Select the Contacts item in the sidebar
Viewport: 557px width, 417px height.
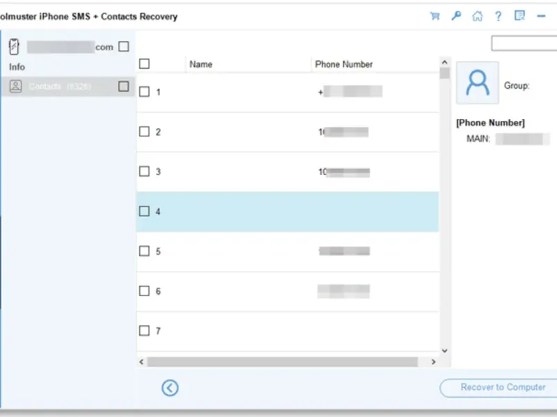pyautogui.click(x=68, y=86)
